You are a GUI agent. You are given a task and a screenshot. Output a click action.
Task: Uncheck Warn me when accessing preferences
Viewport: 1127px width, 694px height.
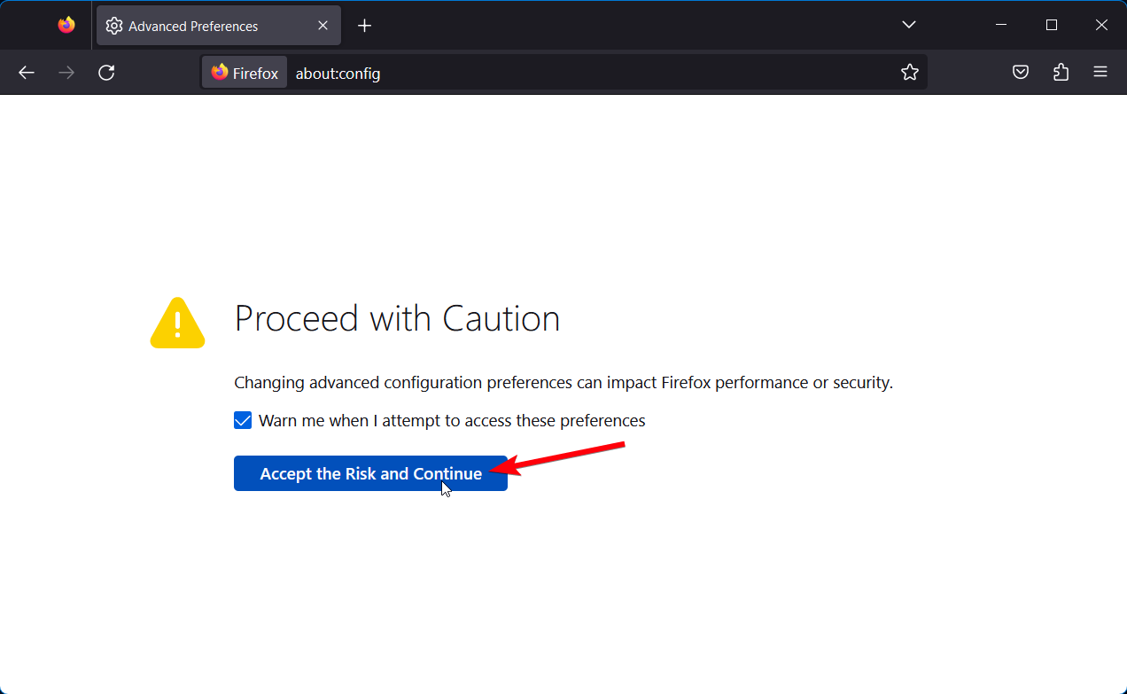(x=243, y=420)
